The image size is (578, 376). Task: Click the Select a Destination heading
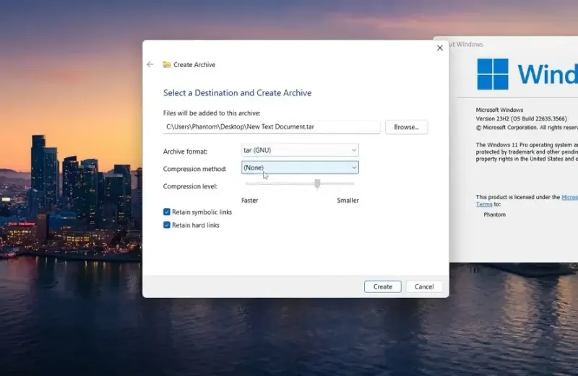tap(238, 93)
